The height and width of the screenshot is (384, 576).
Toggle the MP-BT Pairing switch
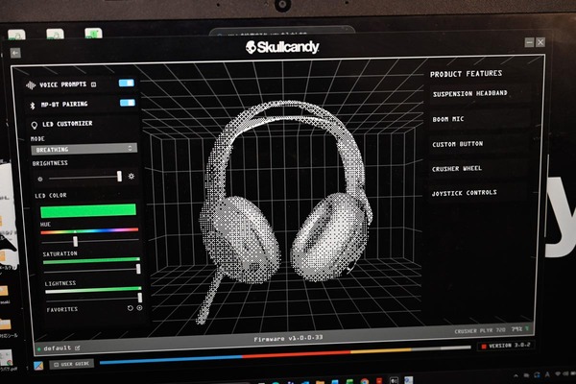pyautogui.click(x=128, y=103)
